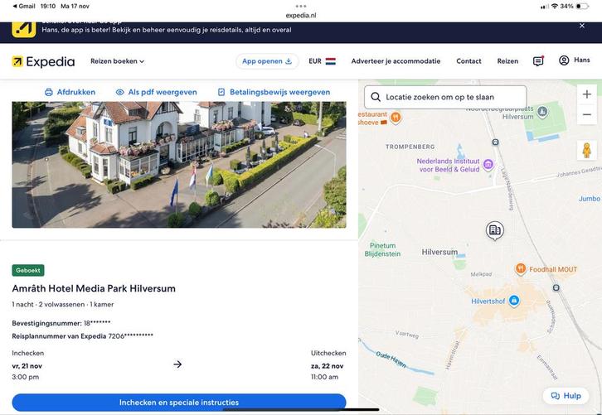The height and width of the screenshot is (415, 602).
Task: Click the magnifier icon in map search
Action: tap(376, 97)
